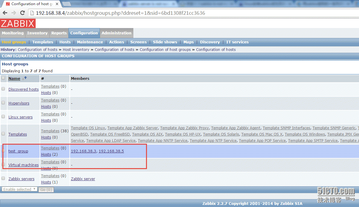This screenshot has height=207, width=359.
Task: Open Discovered hosts group
Action: point(24,89)
